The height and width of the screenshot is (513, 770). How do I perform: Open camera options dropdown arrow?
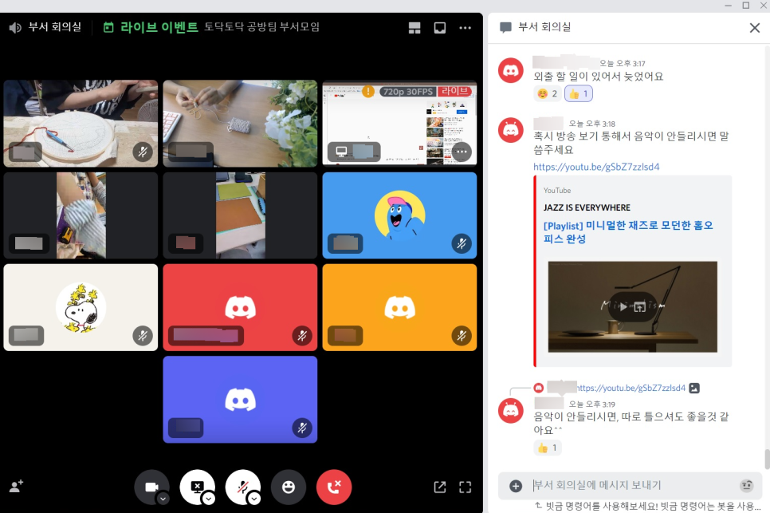[163, 499]
